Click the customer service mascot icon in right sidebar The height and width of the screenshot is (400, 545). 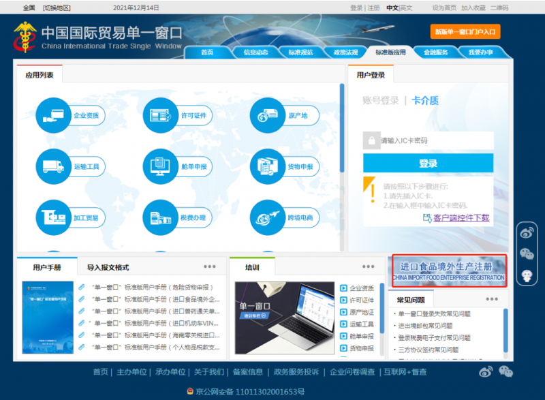tap(527, 276)
